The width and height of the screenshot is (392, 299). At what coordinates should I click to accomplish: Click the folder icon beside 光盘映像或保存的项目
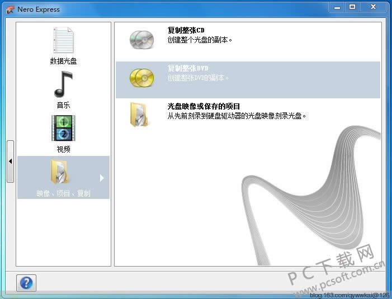[139, 114]
